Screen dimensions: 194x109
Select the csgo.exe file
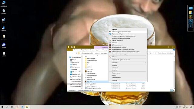click(x=88, y=71)
